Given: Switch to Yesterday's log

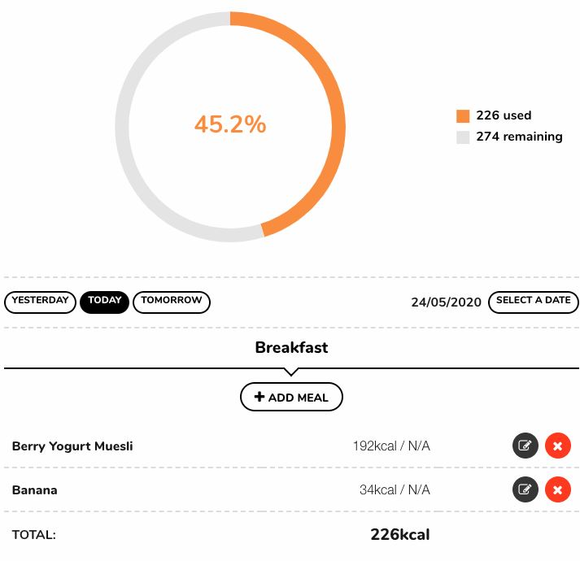Looking at the screenshot, I should 40,302.
